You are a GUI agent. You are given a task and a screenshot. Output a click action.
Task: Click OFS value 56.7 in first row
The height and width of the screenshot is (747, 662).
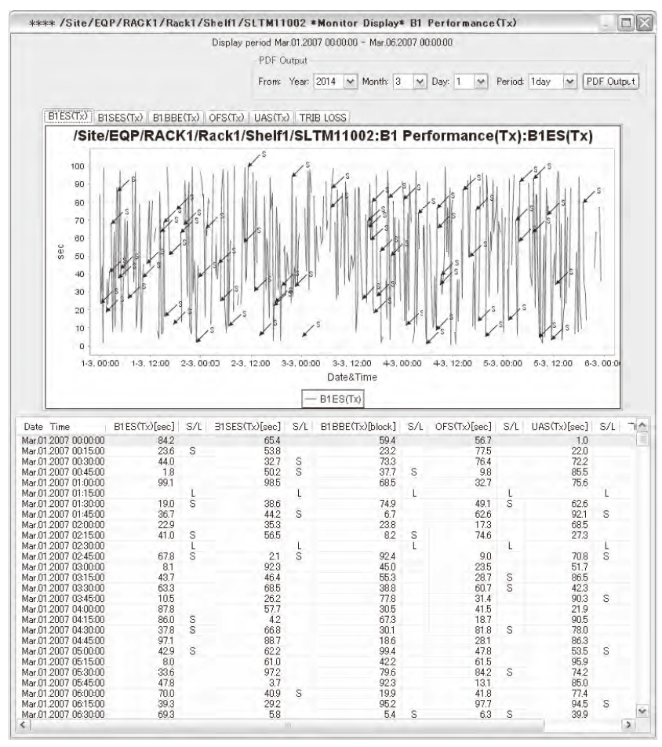coord(483,441)
